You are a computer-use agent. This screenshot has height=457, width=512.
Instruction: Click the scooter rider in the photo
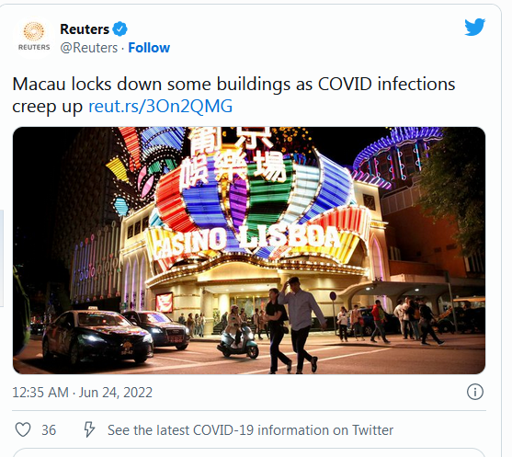click(237, 332)
